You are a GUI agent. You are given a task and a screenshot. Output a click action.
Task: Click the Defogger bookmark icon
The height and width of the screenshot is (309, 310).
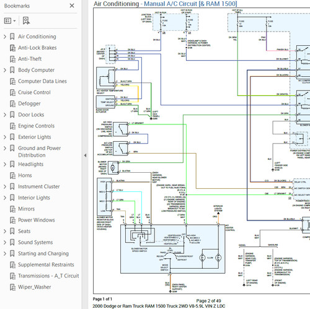(12, 103)
